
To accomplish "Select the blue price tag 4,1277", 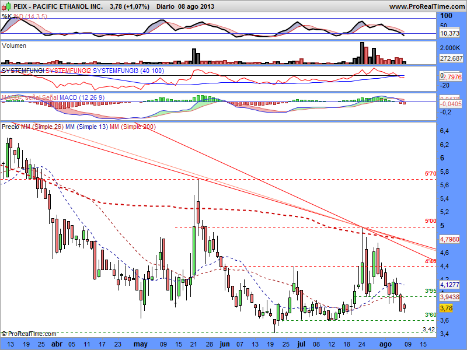I will pyautogui.click(x=449, y=285).
